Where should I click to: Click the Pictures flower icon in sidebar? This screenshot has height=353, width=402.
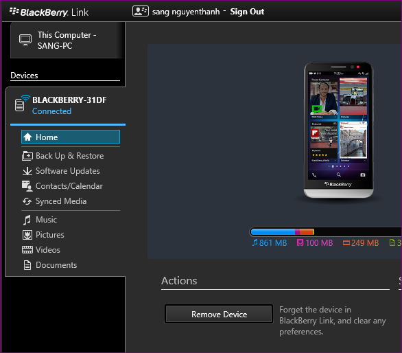click(x=27, y=235)
